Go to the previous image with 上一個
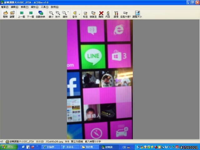Viewport: 200px width, 150px height. [x=22, y=14]
